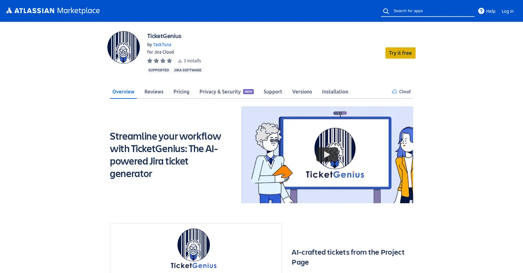Click the search magnifier icon
This screenshot has height=273, width=523.
[386, 11]
